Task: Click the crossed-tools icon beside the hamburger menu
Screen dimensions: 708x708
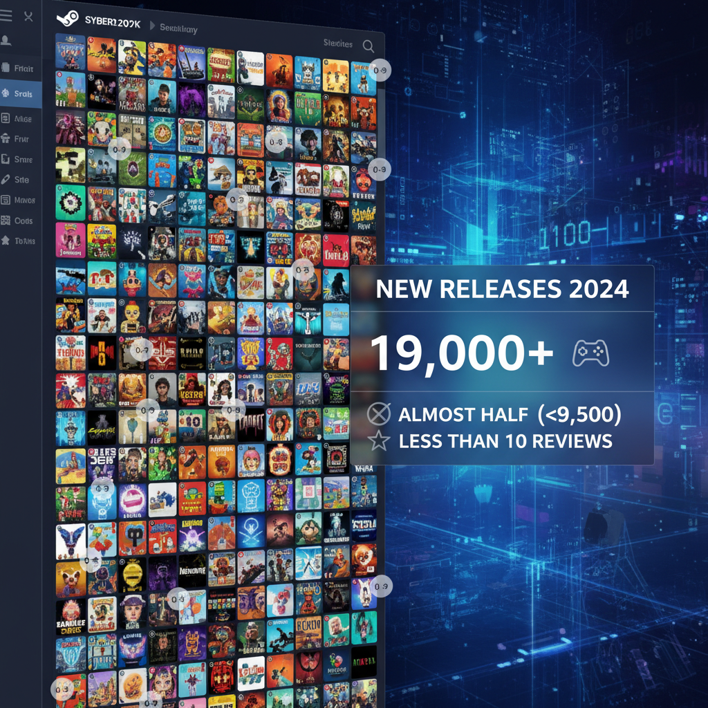Action: 28,17
